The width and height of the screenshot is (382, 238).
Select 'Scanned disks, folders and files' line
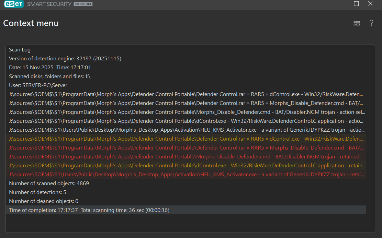[49, 76]
